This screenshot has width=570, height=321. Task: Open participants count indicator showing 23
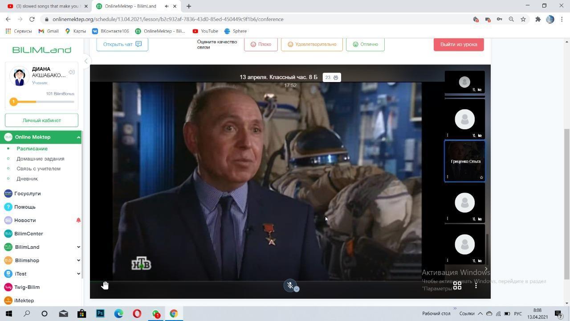pos(331,78)
